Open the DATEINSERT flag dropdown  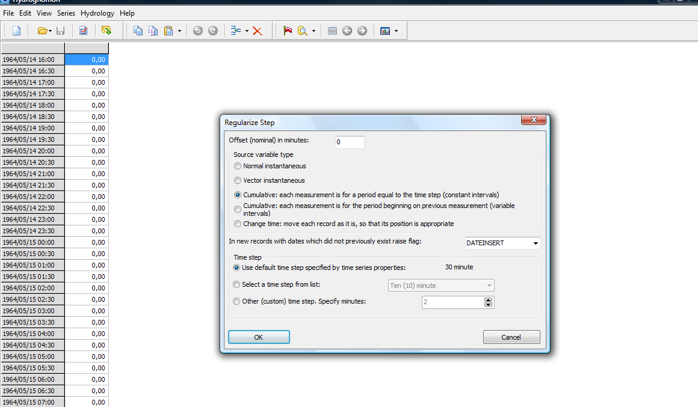[536, 243]
